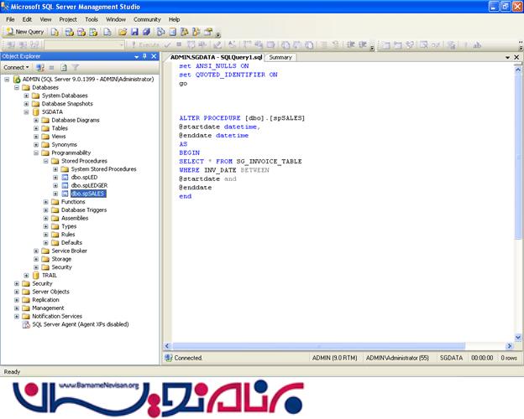Close the Object Explorer panel
The image size is (524, 419).
tap(154, 56)
